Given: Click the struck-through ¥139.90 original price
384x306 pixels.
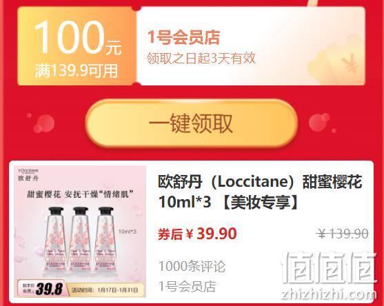Looking at the screenshot, I should [343, 234].
